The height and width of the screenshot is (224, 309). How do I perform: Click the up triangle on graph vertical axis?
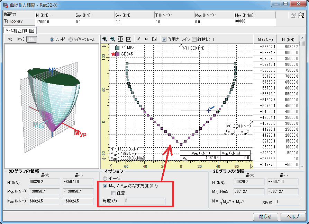click(104, 46)
